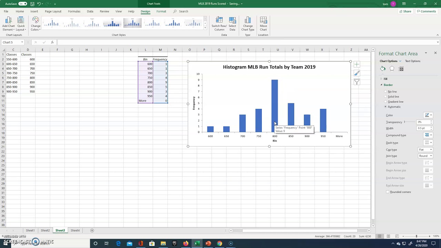The image size is (441, 248).
Task: Select Fill & Line paint bucket icon
Action: 383,69
